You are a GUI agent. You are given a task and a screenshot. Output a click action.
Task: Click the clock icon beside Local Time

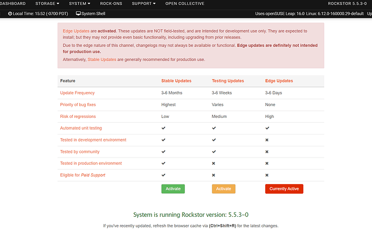(x=10, y=14)
